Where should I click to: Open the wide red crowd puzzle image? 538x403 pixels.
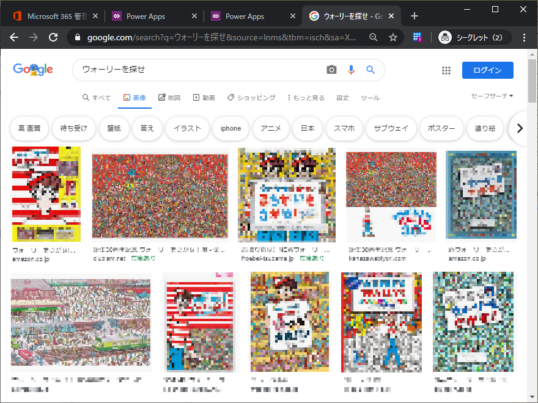click(160, 195)
